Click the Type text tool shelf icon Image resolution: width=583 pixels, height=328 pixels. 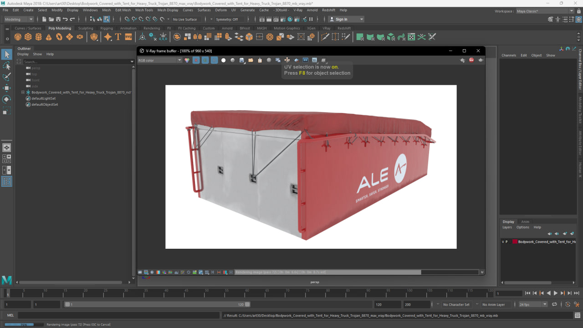(118, 37)
